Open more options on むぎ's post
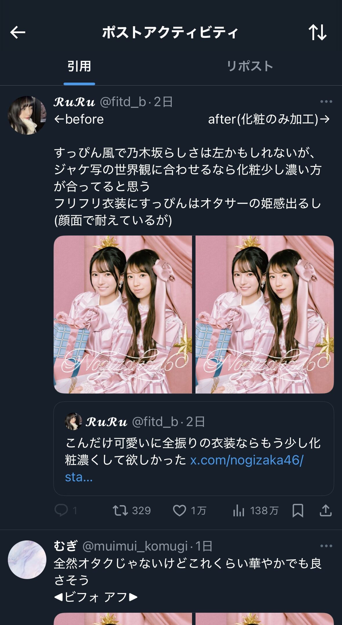Screen dimensions: 342x625 (326, 546)
